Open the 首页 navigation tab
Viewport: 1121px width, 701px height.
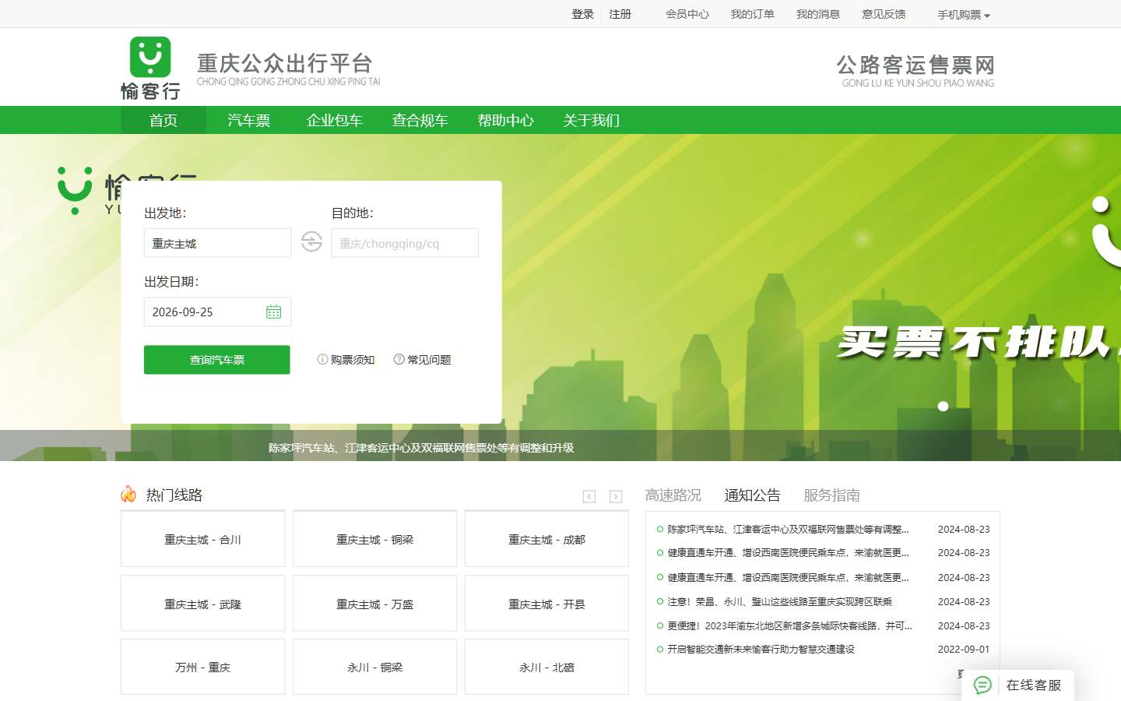163,120
